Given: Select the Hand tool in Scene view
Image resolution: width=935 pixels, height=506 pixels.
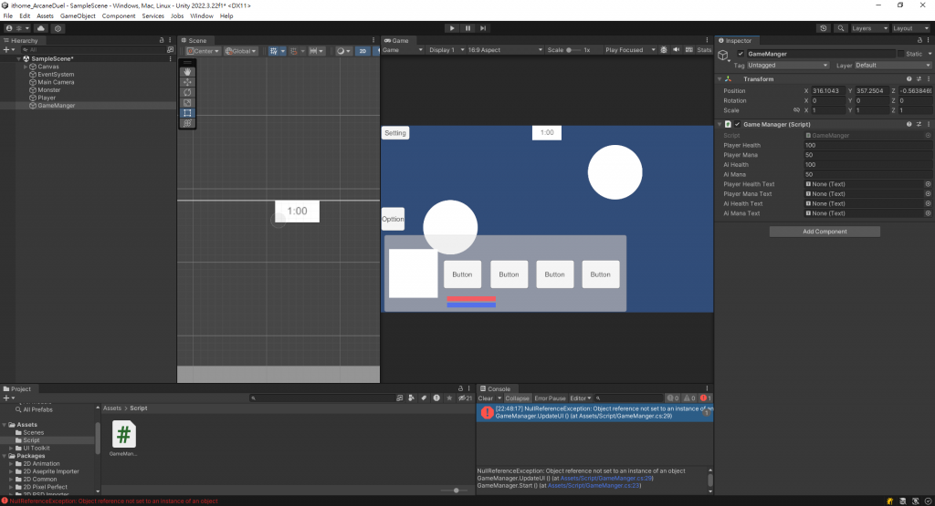Looking at the screenshot, I should click(x=187, y=71).
